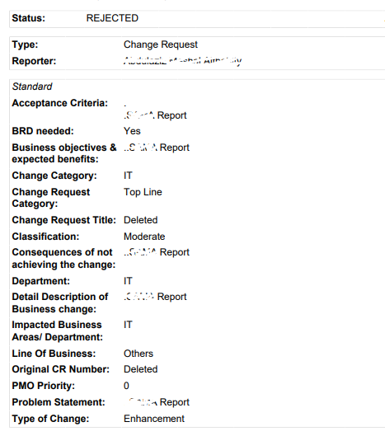The image size is (385, 436).
Task: Select Deleted value of Change Request Title
Action: click(x=140, y=220)
